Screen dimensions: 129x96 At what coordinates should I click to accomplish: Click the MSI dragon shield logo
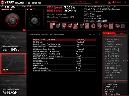point(2,2)
